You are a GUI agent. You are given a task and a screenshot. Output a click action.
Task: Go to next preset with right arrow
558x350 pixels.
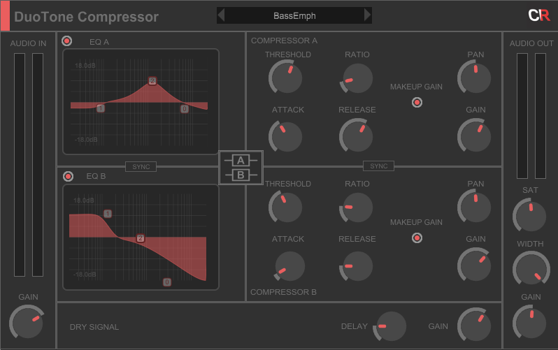tap(368, 15)
